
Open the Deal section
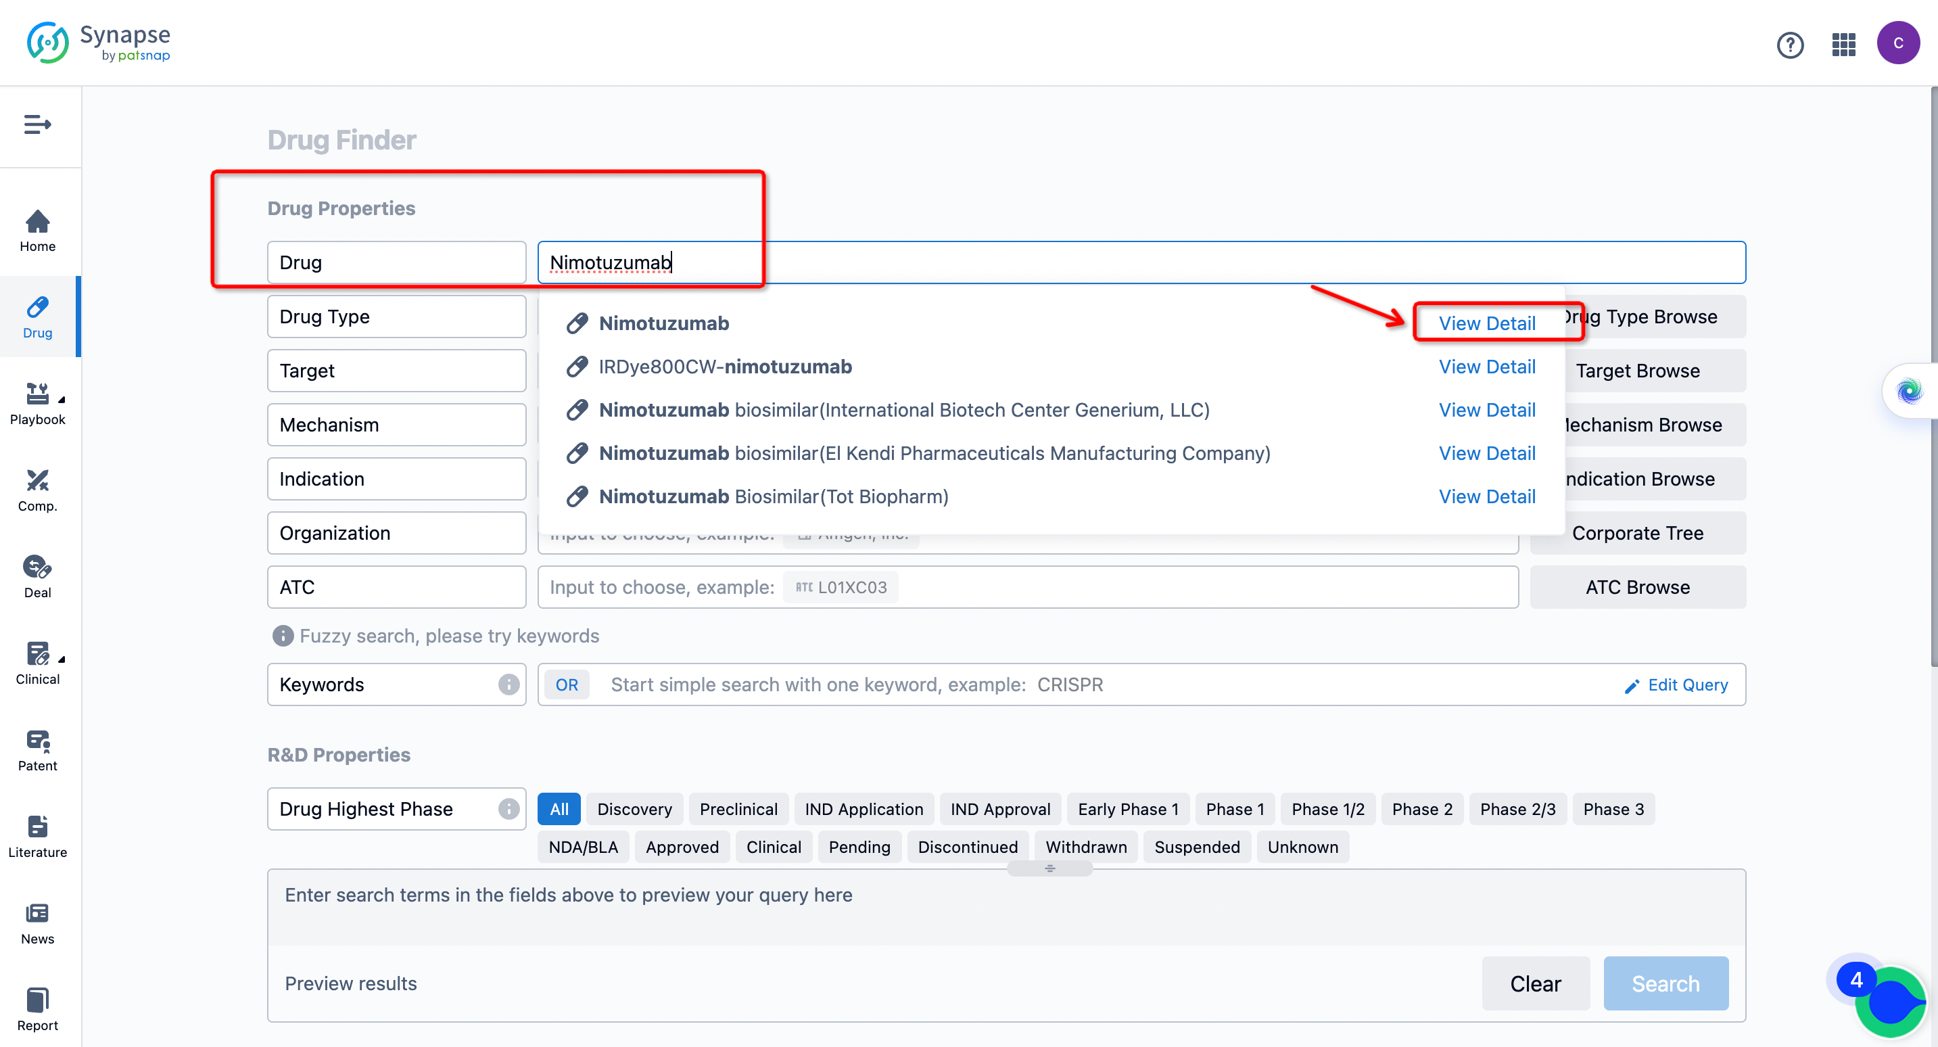click(37, 578)
